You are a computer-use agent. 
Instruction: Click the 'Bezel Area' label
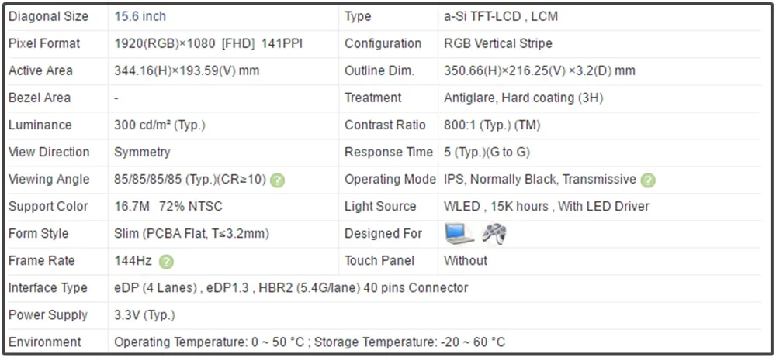[x=40, y=98]
